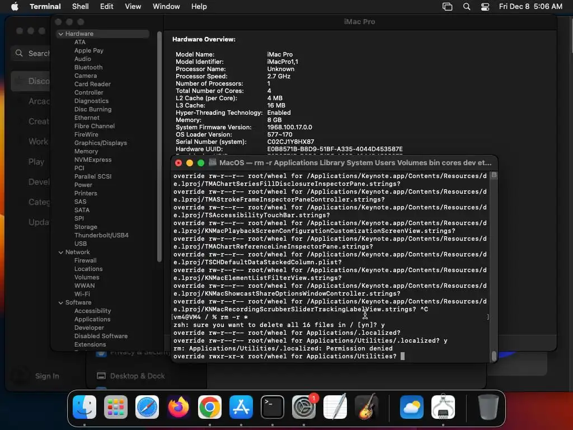Launch GarageBand from the Dock

pyautogui.click(x=367, y=407)
